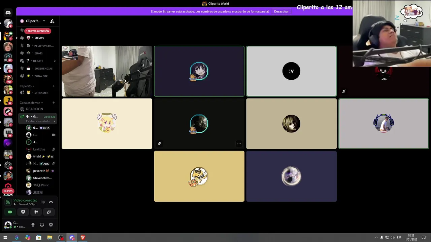The height and width of the screenshot is (242, 431).
Task: Select voice member pavoroth
Action: pyautogui.click(x=41, y=171)
